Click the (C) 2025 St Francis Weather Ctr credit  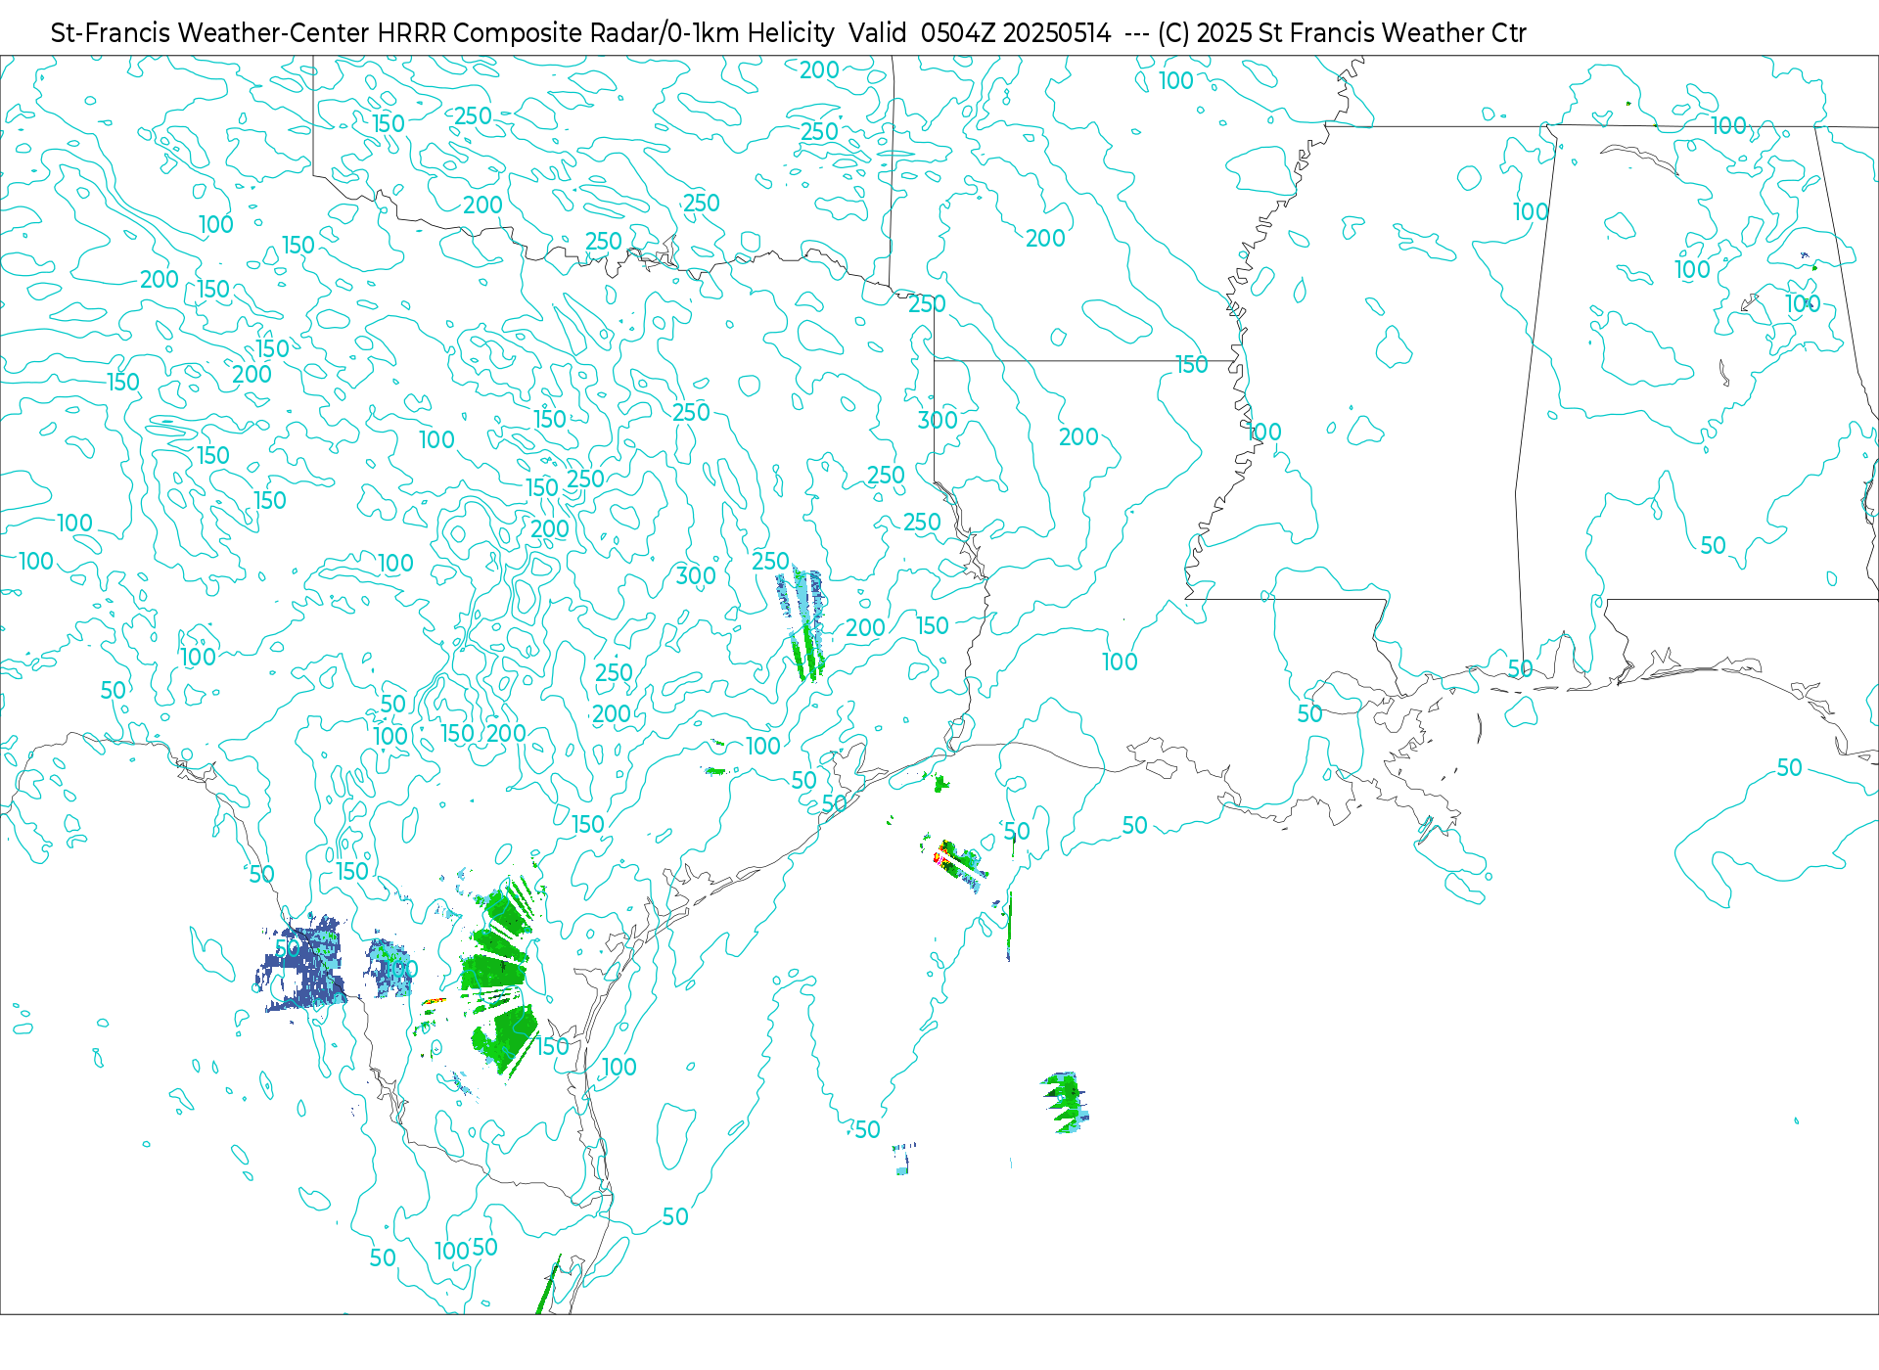coord(1342,33)
